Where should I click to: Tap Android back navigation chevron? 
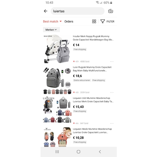(100, 152)
